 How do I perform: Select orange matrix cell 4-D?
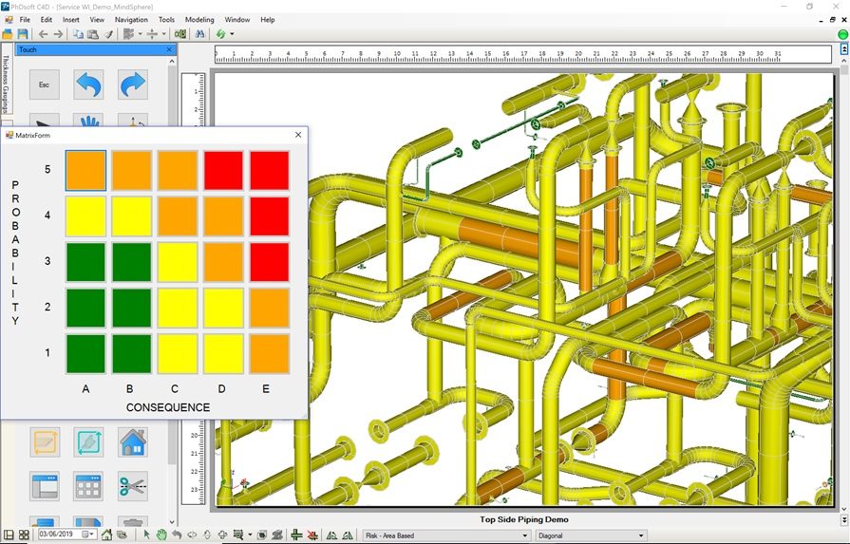point(223,216)
